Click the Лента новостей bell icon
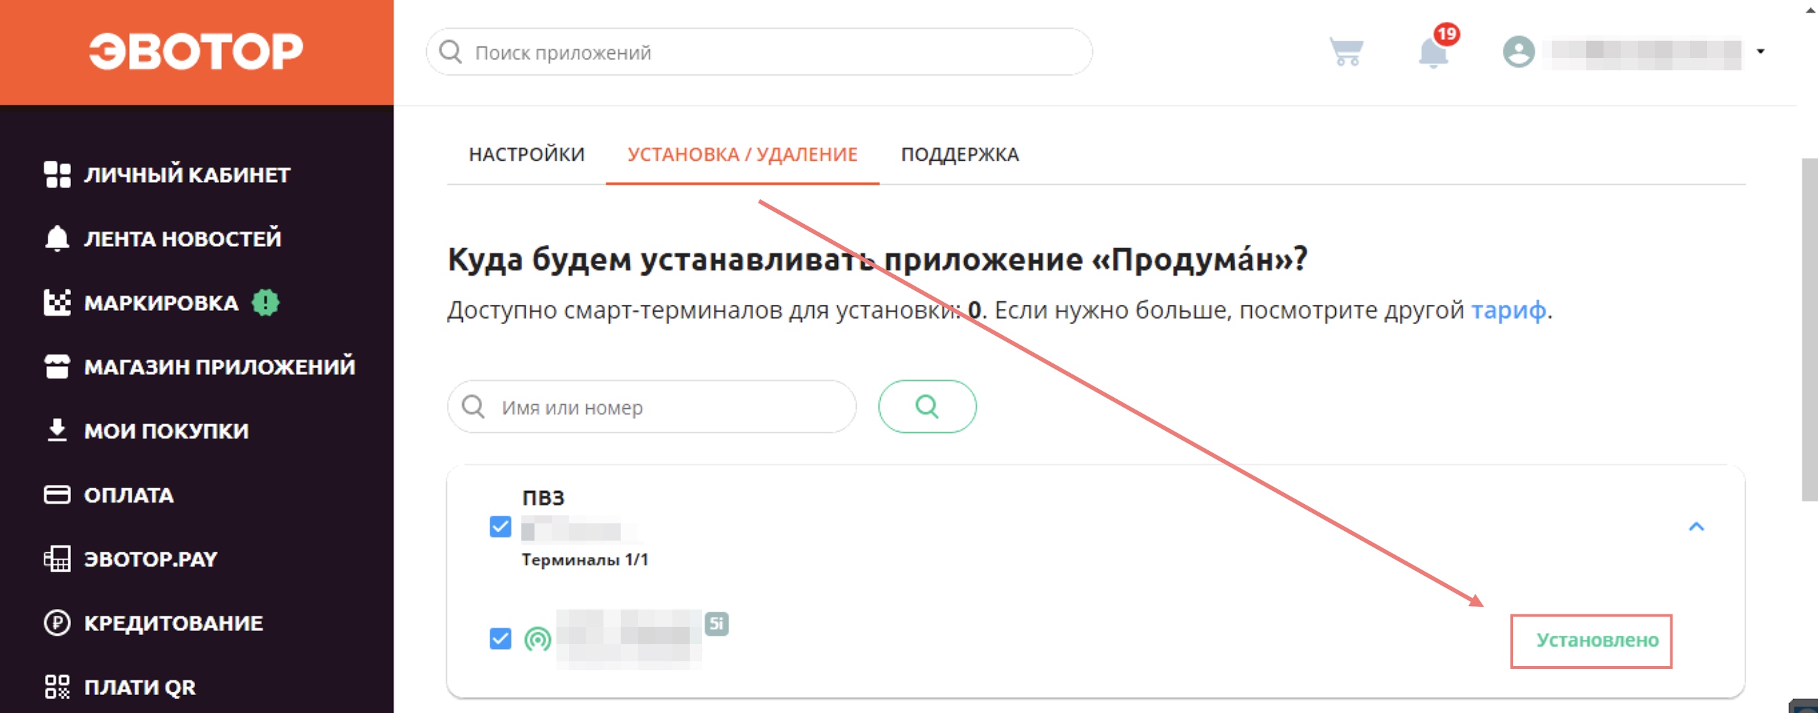The height and width of the screenshot is (713, 1818). (x=57, y=239)
